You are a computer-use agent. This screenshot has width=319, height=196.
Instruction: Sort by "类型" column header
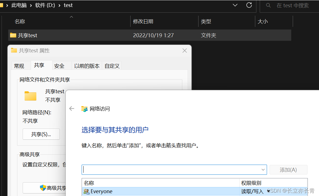[206, 21]
